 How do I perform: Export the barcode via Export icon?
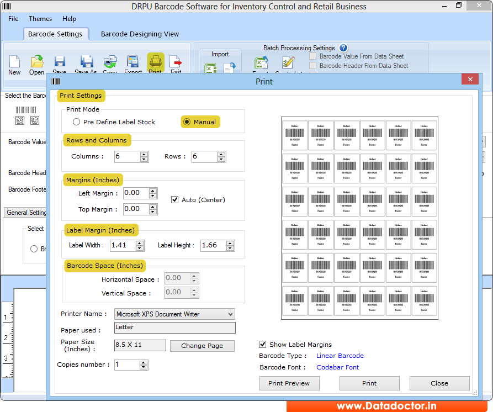coord(132,62)
